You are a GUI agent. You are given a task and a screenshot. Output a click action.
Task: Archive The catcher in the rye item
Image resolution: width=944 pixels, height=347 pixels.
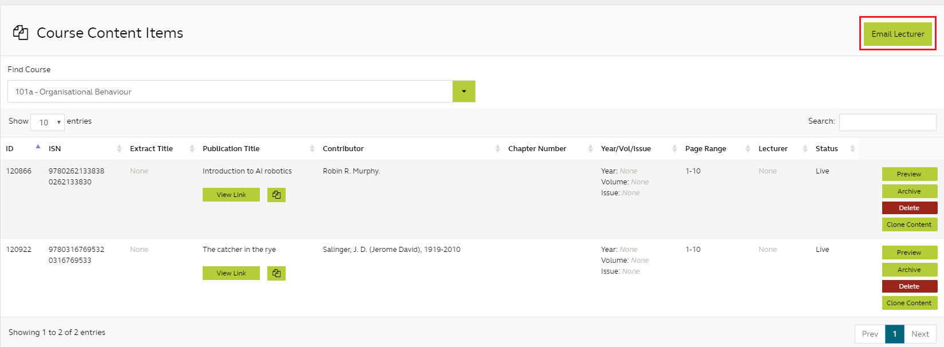[909, 270]
